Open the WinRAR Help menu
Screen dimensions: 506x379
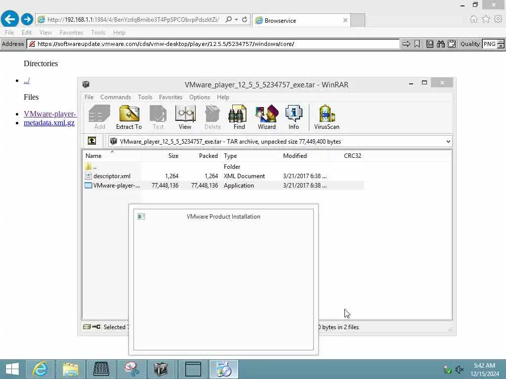[x=223, y=97]
